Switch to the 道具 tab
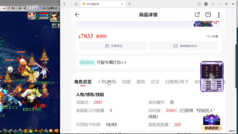Screen dimensions: 238x134 point(140,82)
